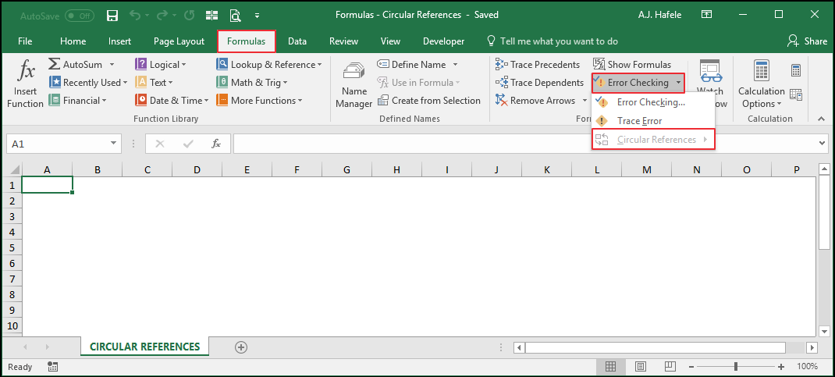Click Remove Arrows
Viewport: 835px width, 377px height.
coord(535,100)
